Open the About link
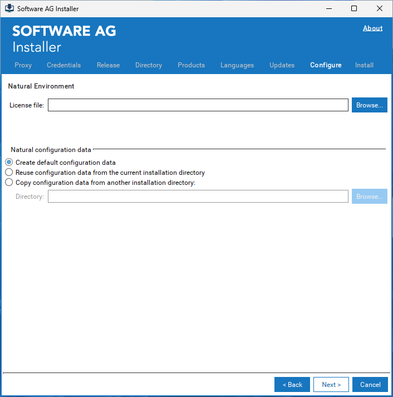 372,28
